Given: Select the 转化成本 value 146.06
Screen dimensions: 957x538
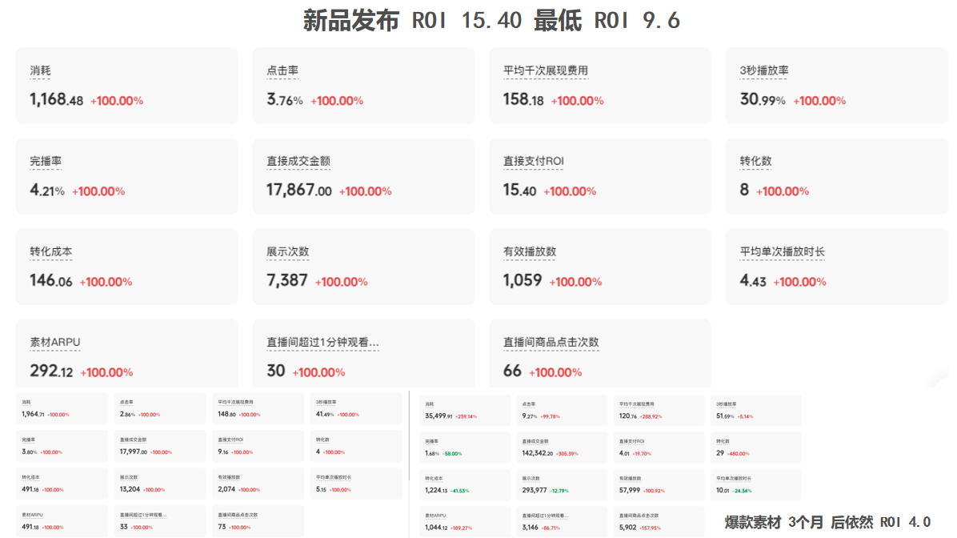Looking at the screenshot, I should point(50,280).
